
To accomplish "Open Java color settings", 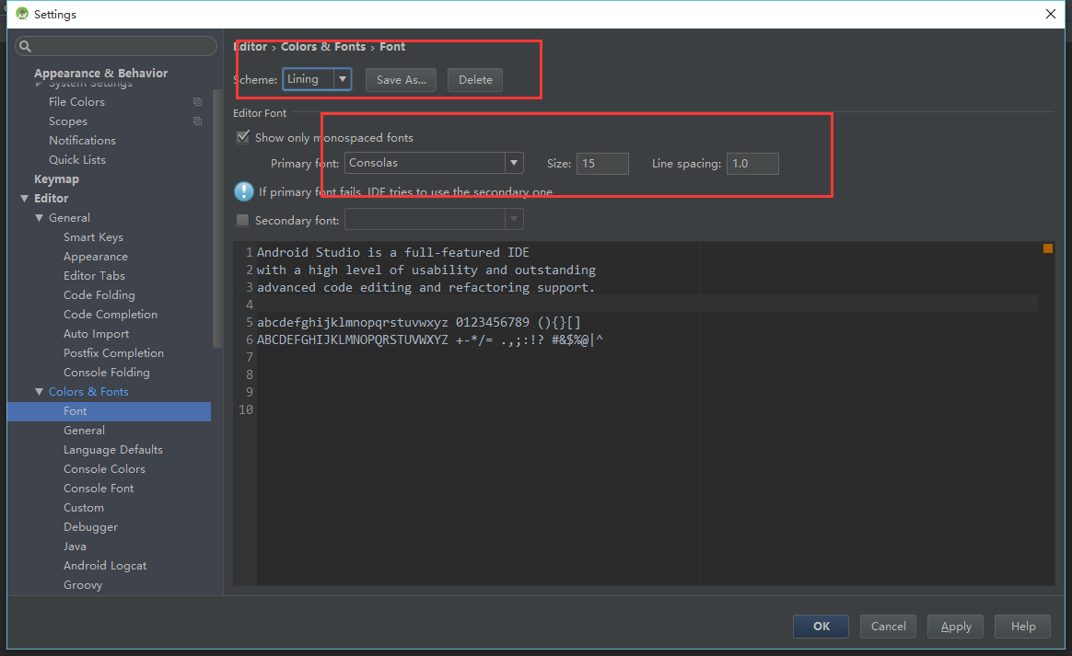I will [75, 546].
